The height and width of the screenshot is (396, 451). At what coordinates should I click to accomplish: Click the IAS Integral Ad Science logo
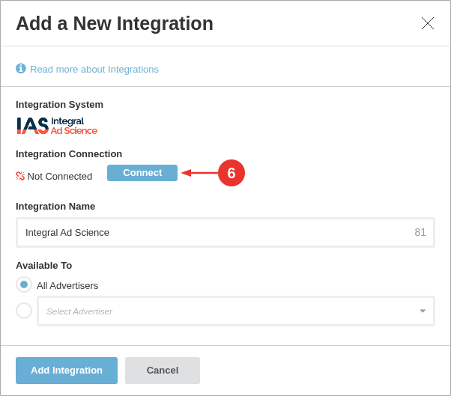coord(57,126)
